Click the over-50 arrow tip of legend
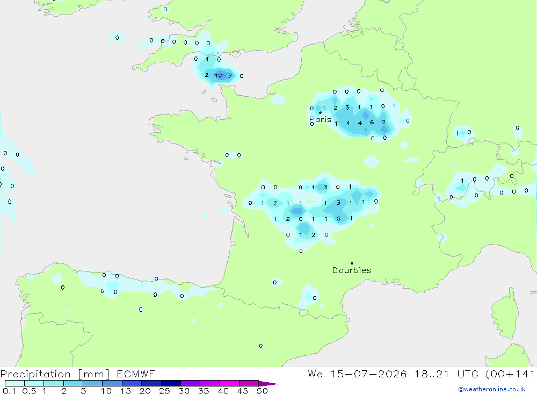The image size is (537, 394). (269, 384)
